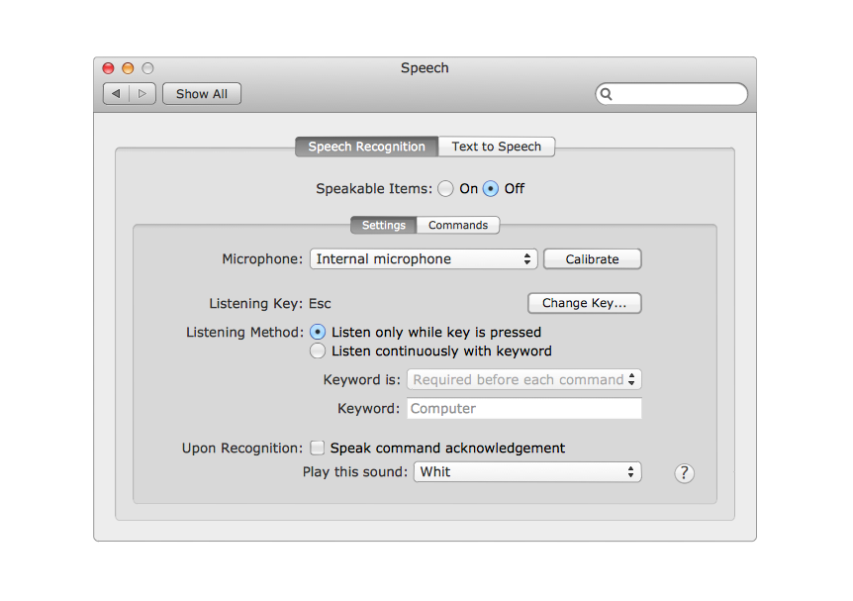
Task: Open the help question mark button
Action: (x=684, y=473)
